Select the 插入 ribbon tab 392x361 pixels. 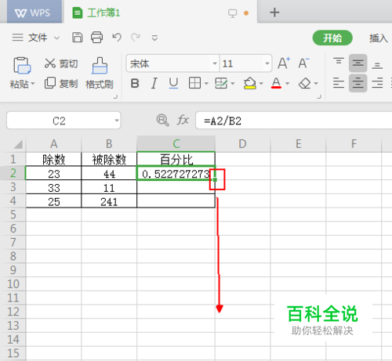click(378, 38)
